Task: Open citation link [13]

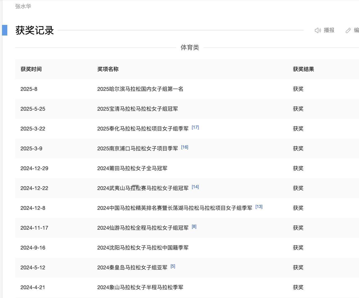Action: pyautogui.click(x=259, y=207)
